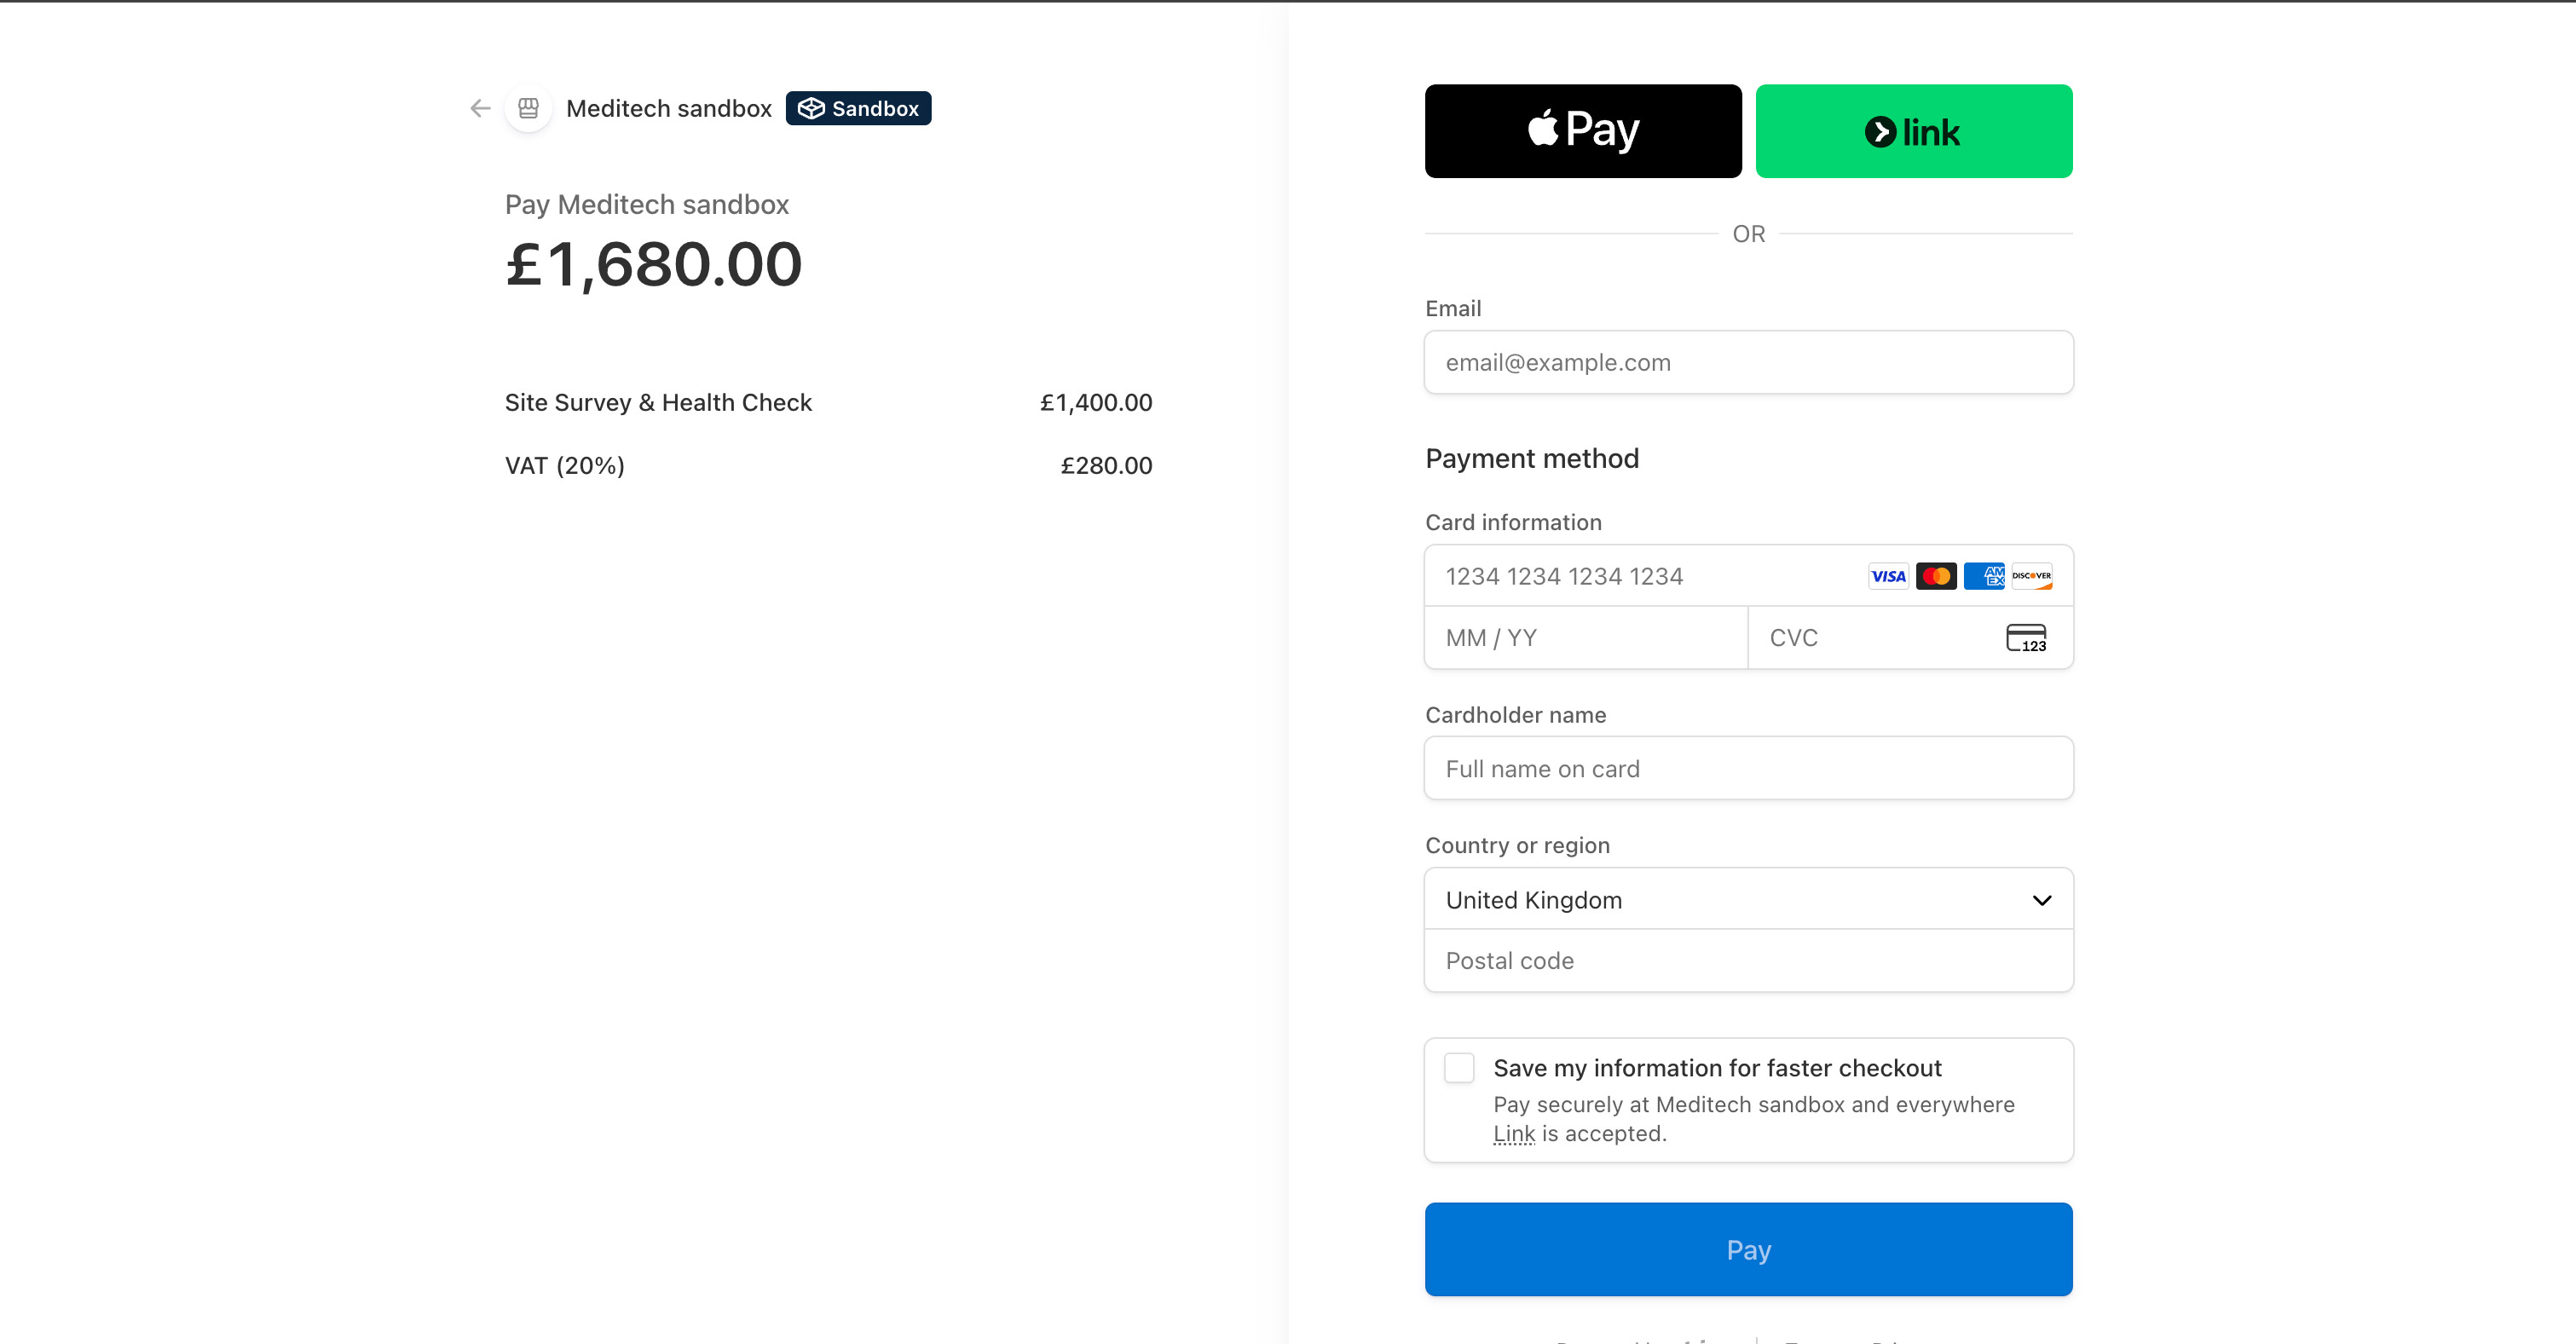This screenshot has width=2576, height=1344.
Task: Click the card number field
Action: pos(1640,576)
